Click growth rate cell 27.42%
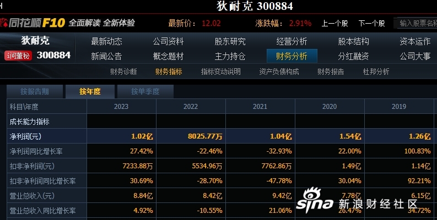The image size is (437, 220). [142, 151]
